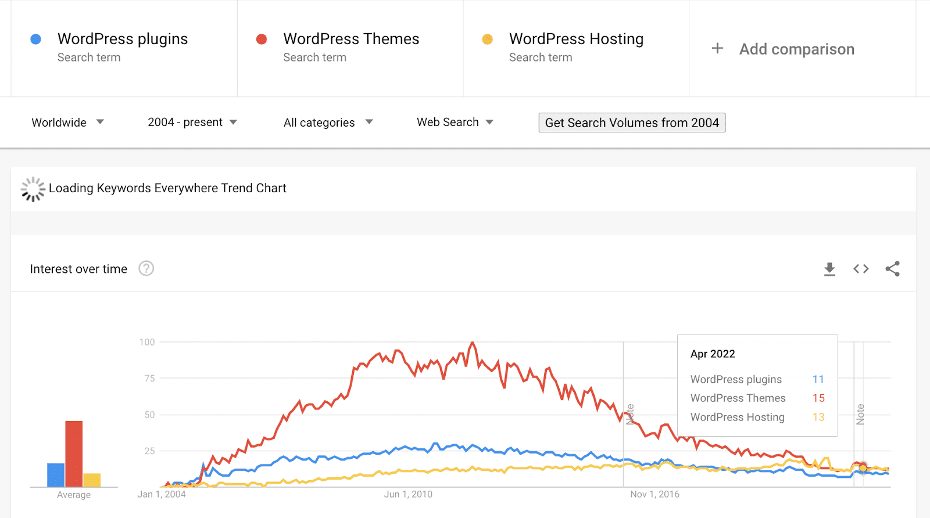The height and width of the screenshot is (518, 930).
Task: Click the red WordPress Themes color dot
Action: point(262,39)
